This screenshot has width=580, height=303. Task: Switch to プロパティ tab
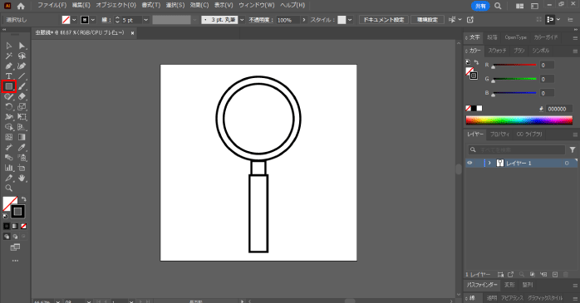(499, 134)
